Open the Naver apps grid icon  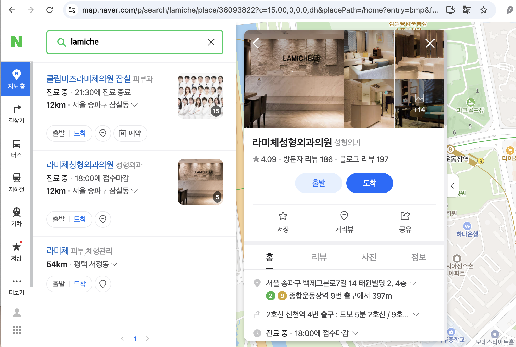pyautogui.click(x=17, y=330)
